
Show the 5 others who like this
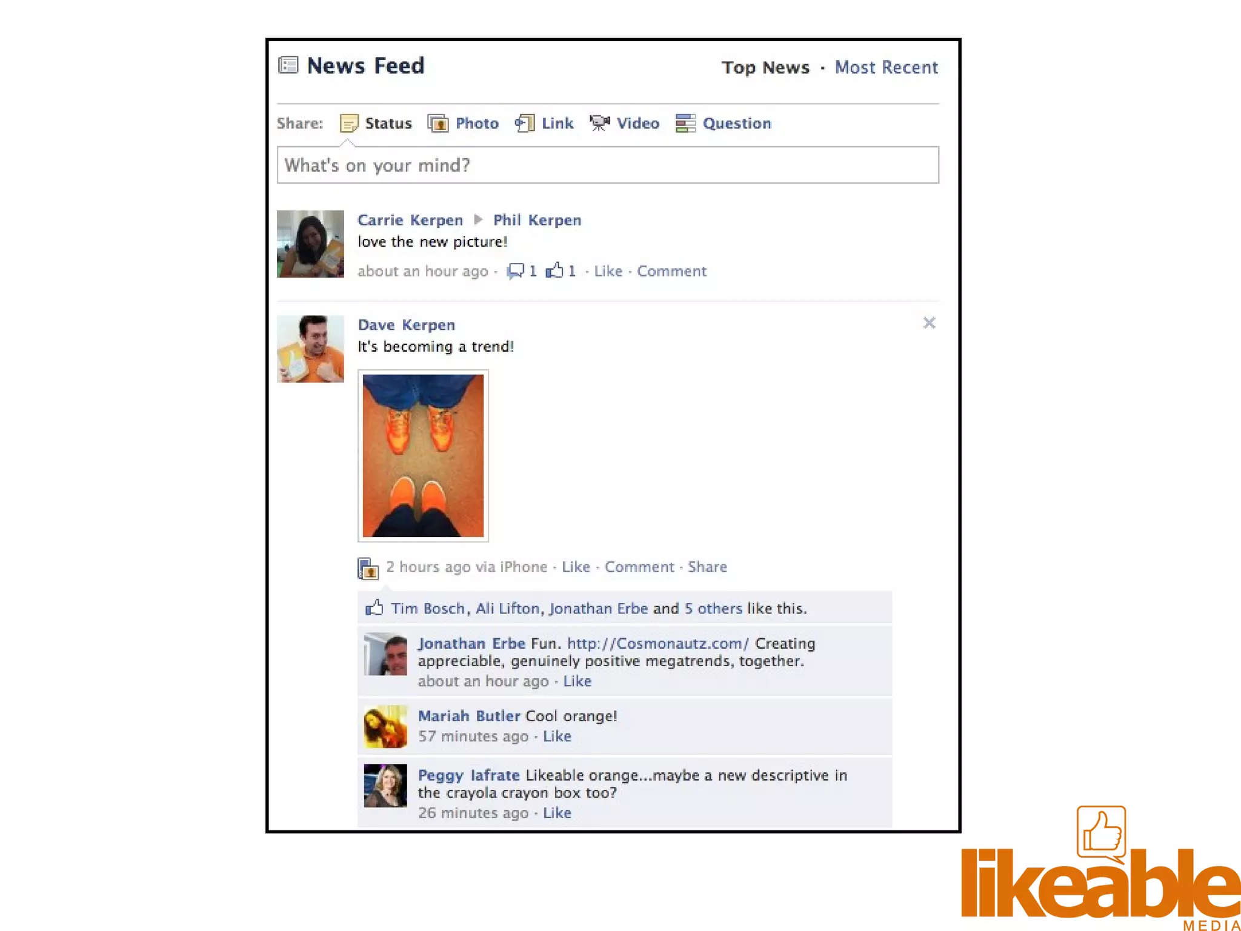pyautogui.click(x=713, y=609)
